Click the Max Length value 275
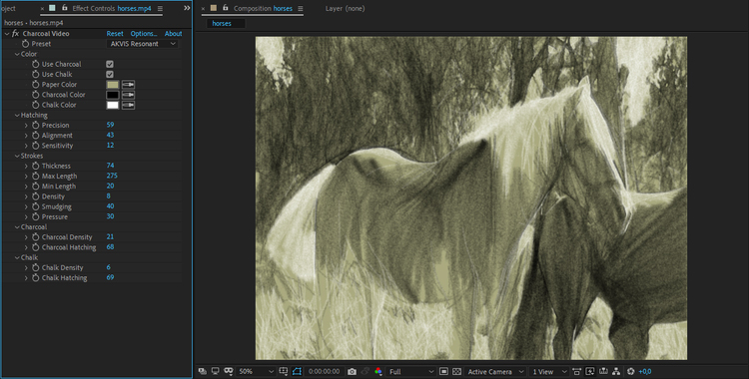 112,176
